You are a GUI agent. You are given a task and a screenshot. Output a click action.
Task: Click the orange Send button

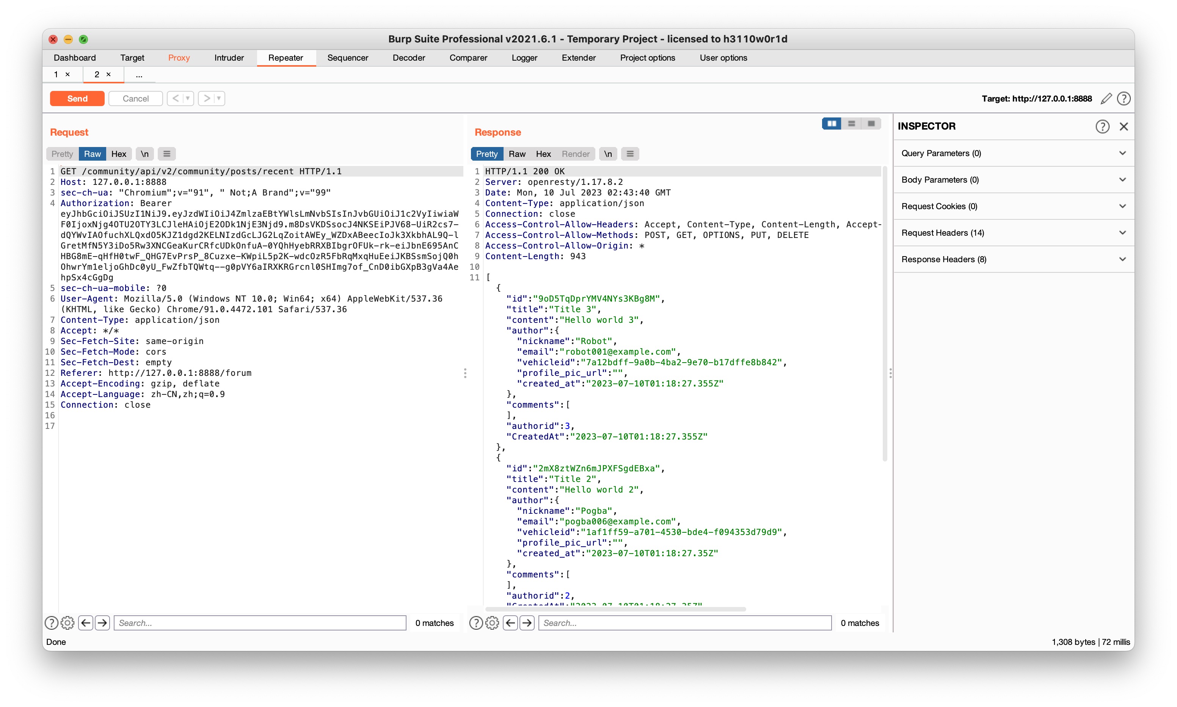[77, 99]
